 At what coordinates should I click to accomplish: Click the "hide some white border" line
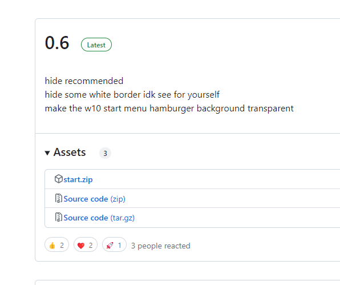132,95
